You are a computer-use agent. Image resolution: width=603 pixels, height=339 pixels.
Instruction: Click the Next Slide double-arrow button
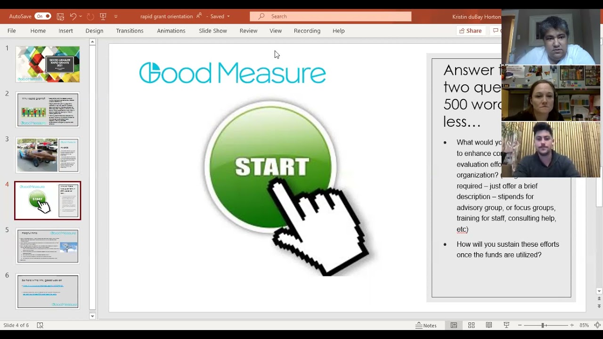(x=599, y=306)
